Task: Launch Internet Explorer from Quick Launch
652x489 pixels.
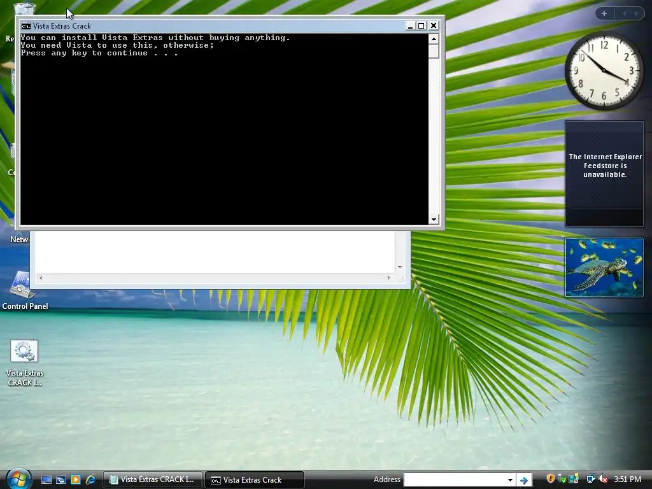Action: click(x=90, y=479)
